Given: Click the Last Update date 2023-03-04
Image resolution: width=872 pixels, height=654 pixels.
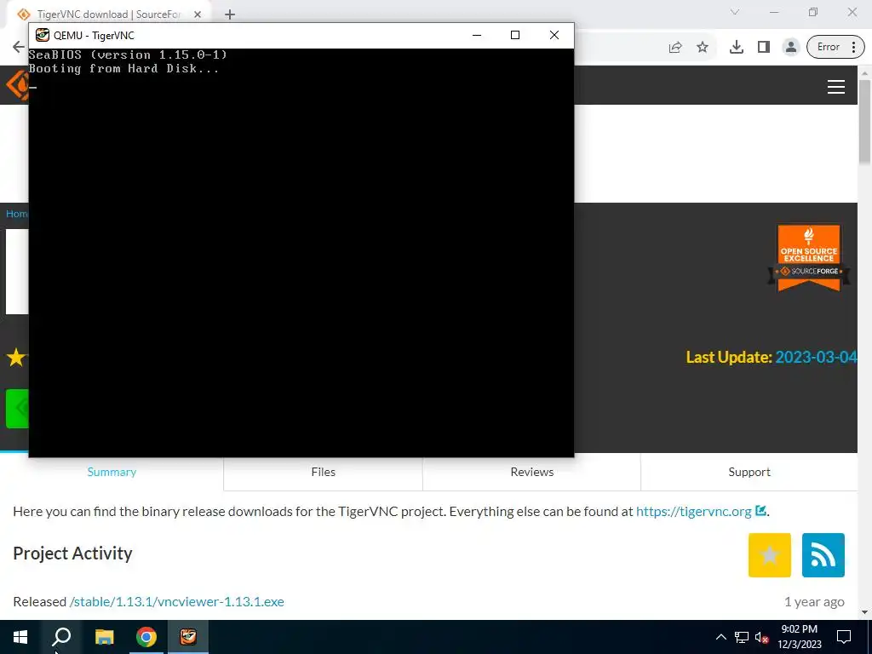Looking at the screenshot, I should pos(815,357).
